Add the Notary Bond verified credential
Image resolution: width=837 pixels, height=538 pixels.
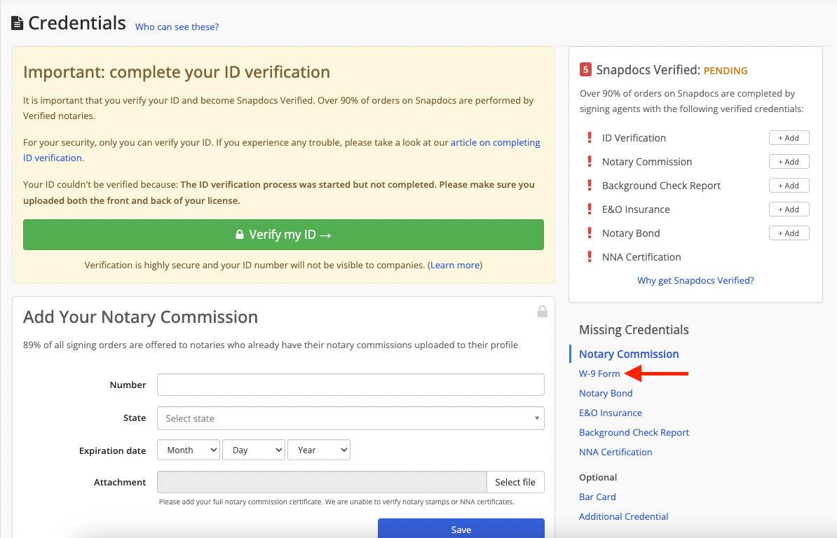click(789, 233)
